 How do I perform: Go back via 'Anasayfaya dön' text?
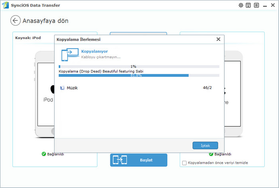pos(45,21)
